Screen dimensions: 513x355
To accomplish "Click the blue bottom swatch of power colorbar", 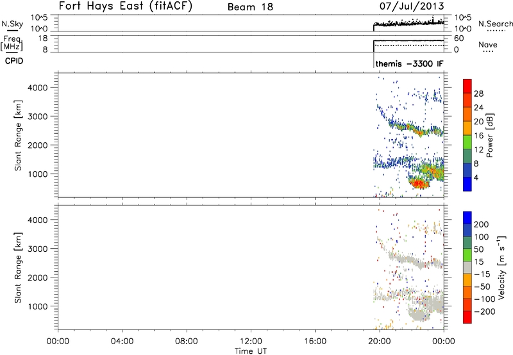I will coord(467,184).
